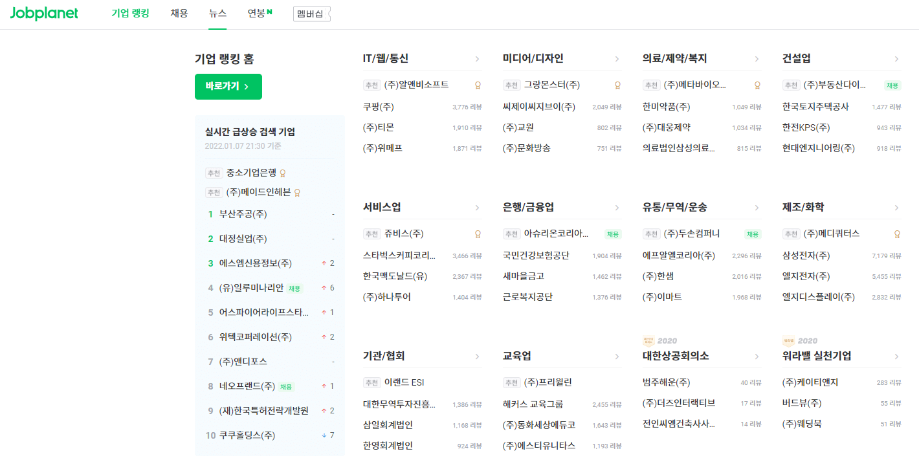Click the medal icon beside (주)메타바이오
This screenshot has width=919, height=460.
coord(757,85)
